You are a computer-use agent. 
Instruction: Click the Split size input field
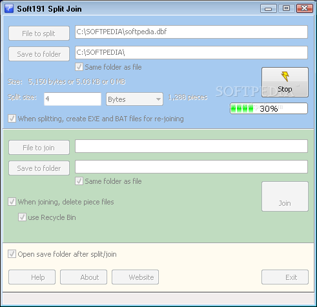72,99
